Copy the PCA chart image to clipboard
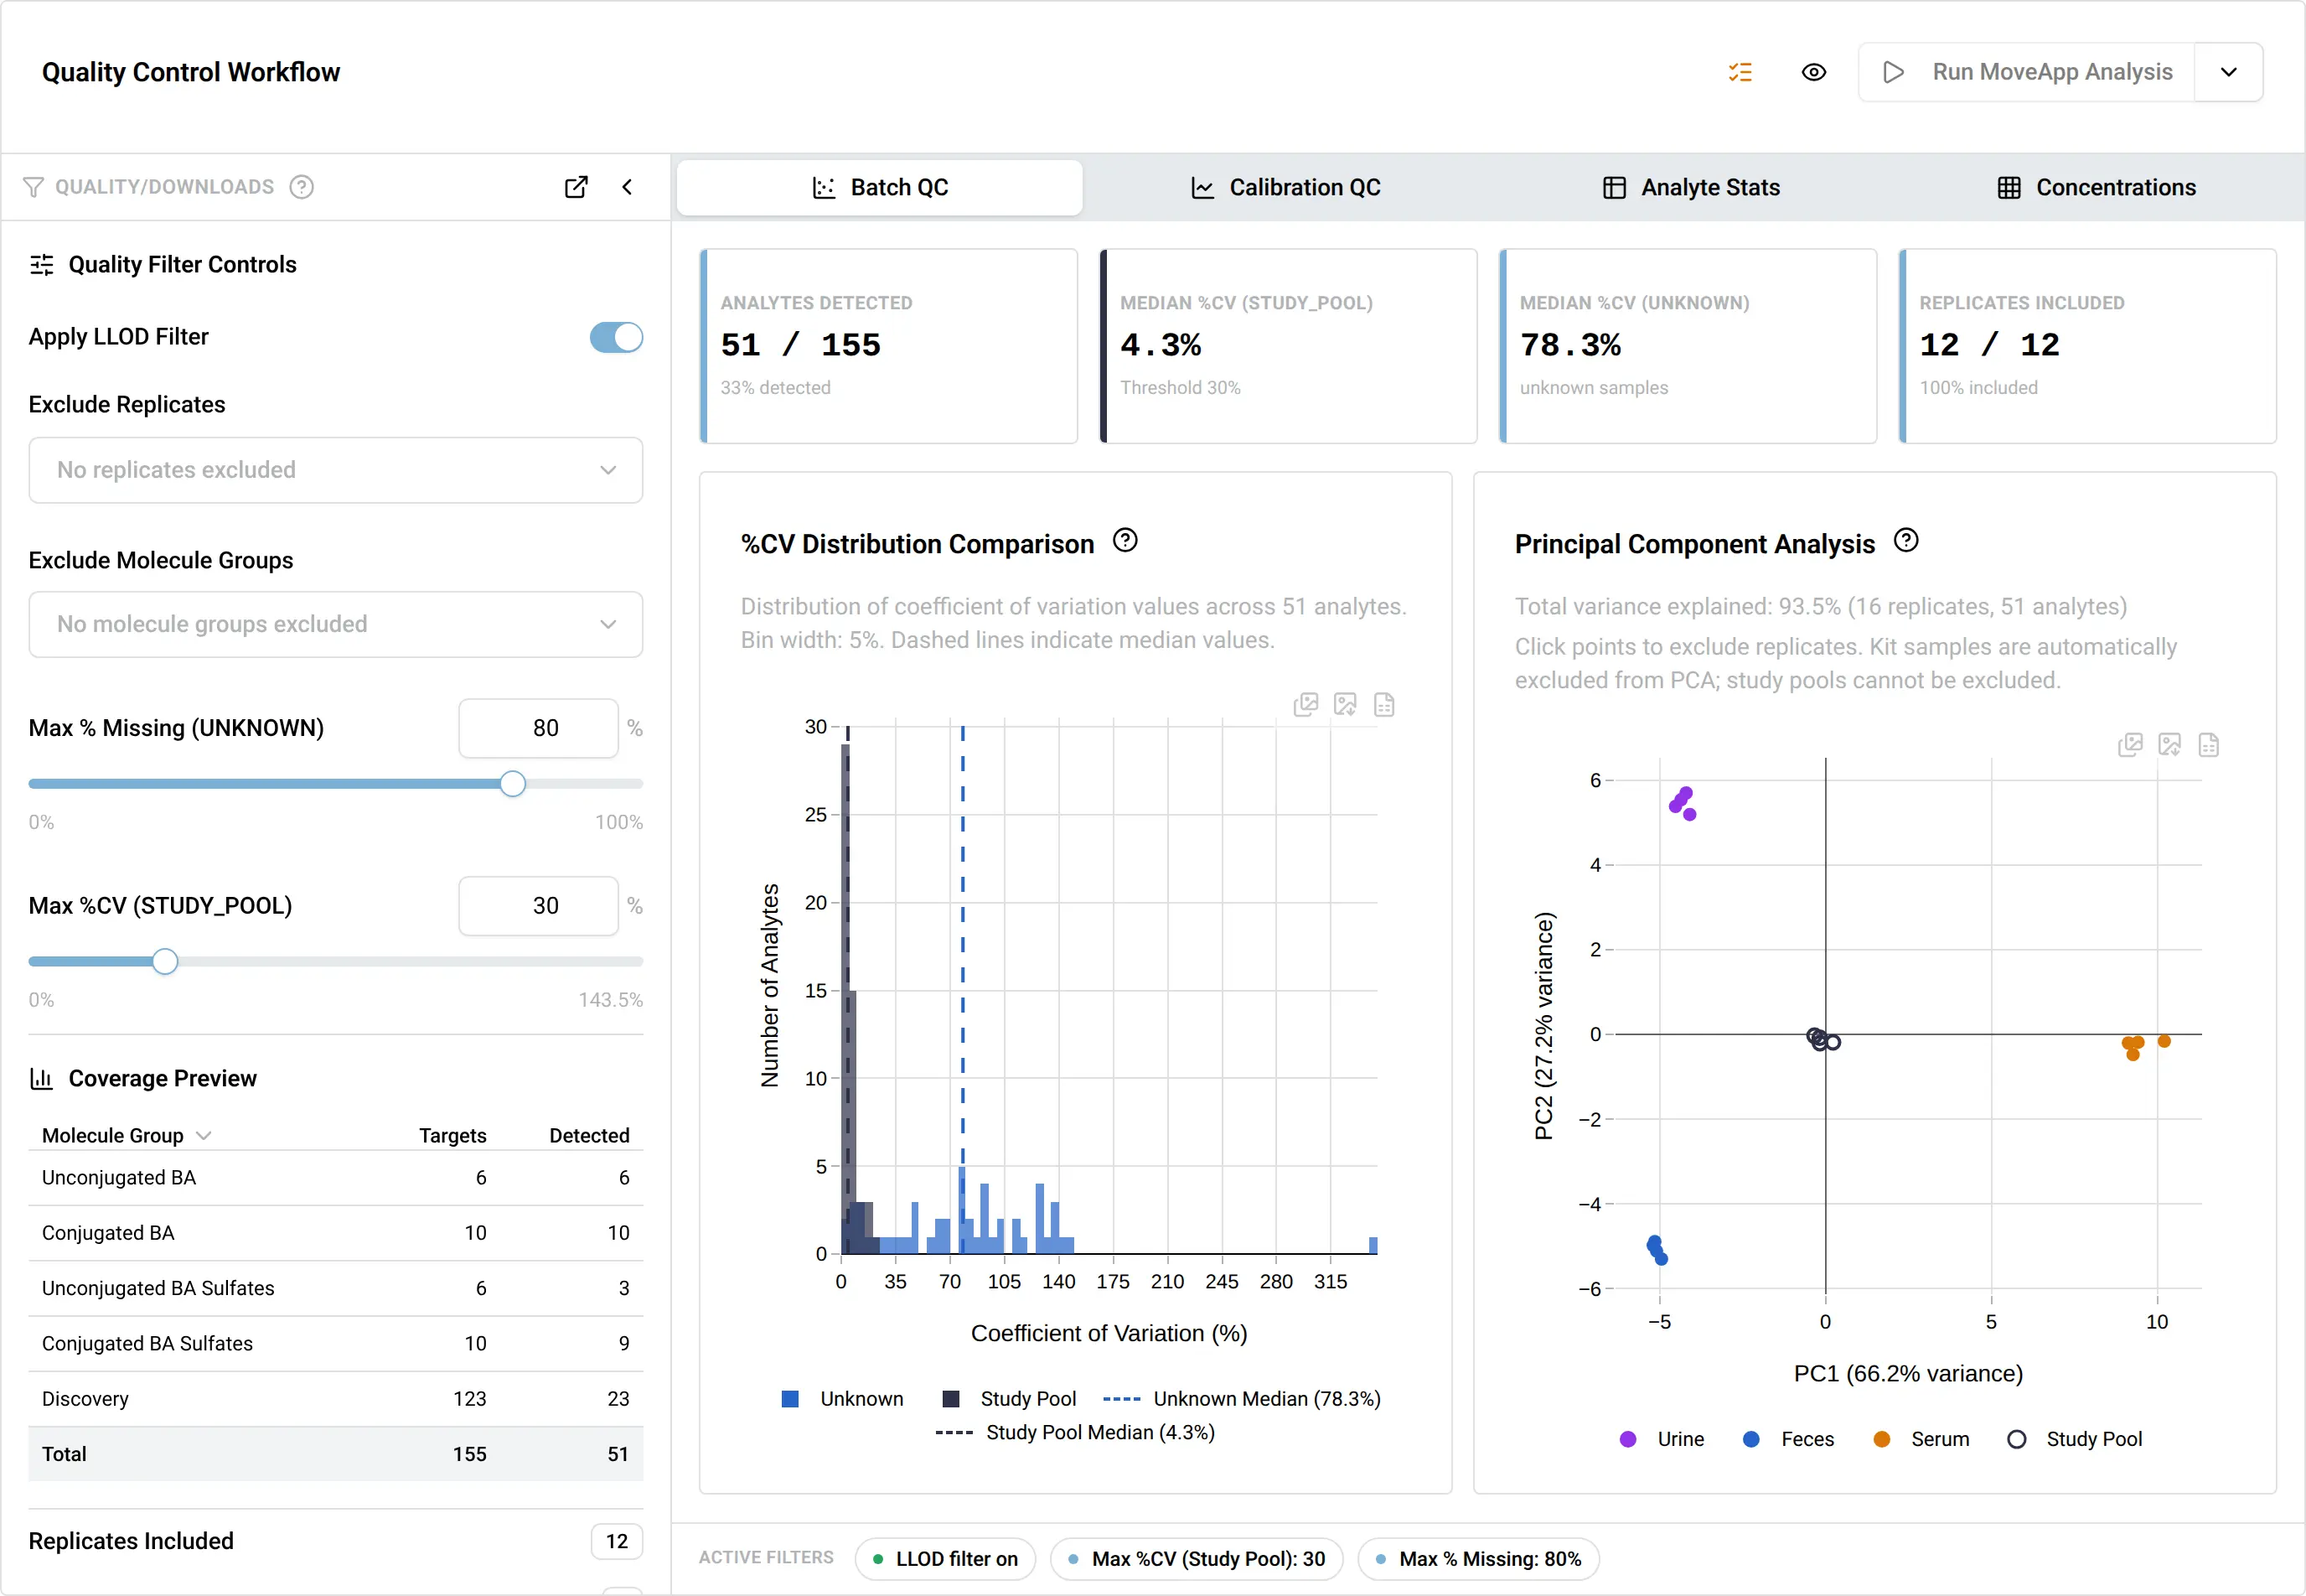 click(2130, 745)
